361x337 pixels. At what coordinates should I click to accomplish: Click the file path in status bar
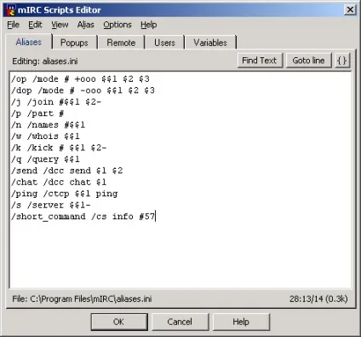pyautogui.click(x=82, y=299)
